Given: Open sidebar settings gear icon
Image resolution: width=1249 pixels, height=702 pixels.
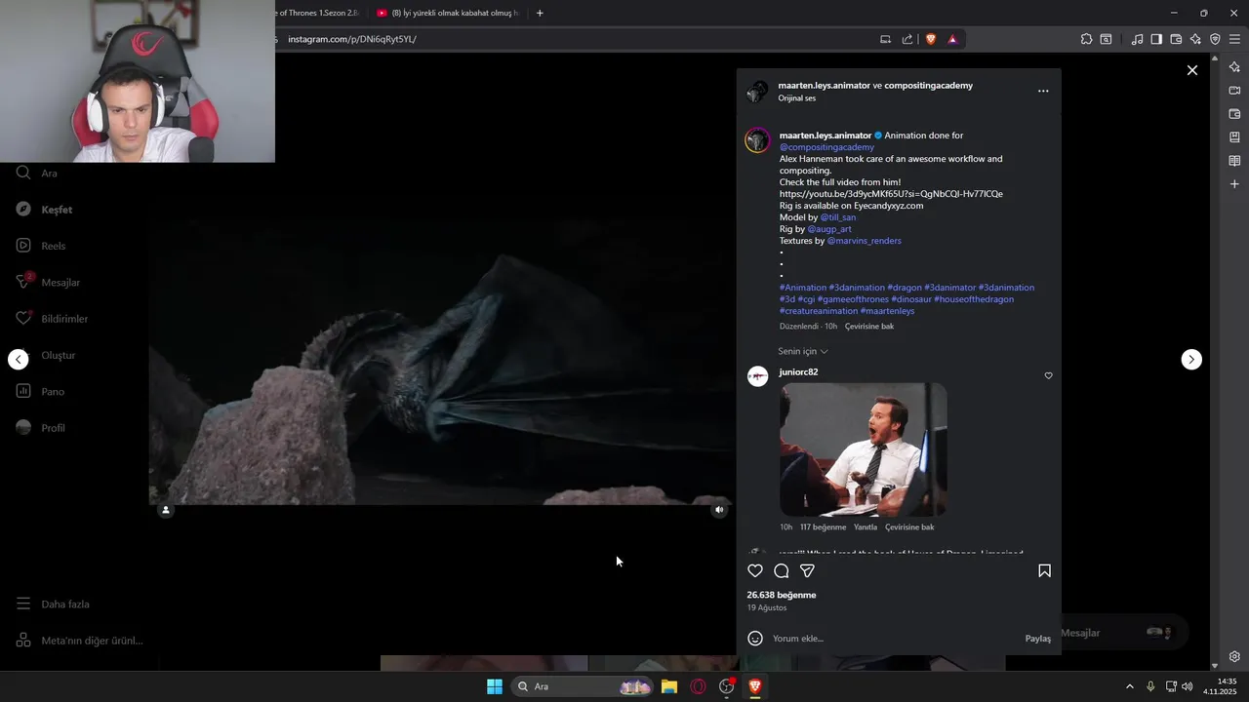Looking at the screenshot, I should [1234, 656].
